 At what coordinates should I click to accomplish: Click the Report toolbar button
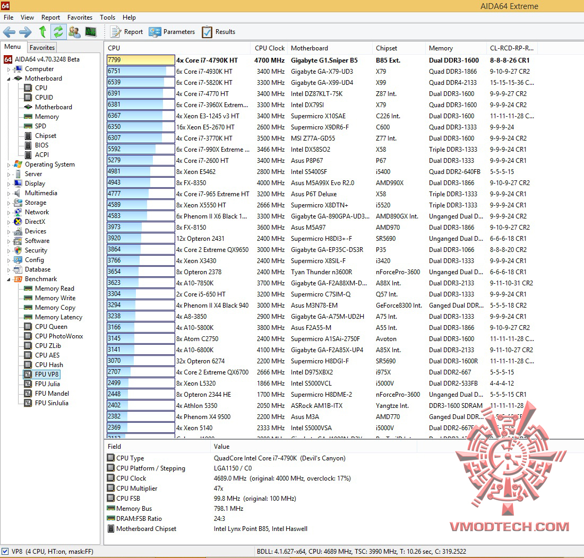(126, 32)
